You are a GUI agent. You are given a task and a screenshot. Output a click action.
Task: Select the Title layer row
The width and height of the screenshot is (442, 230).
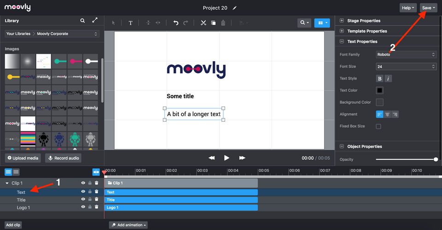[x=52, y=200]
